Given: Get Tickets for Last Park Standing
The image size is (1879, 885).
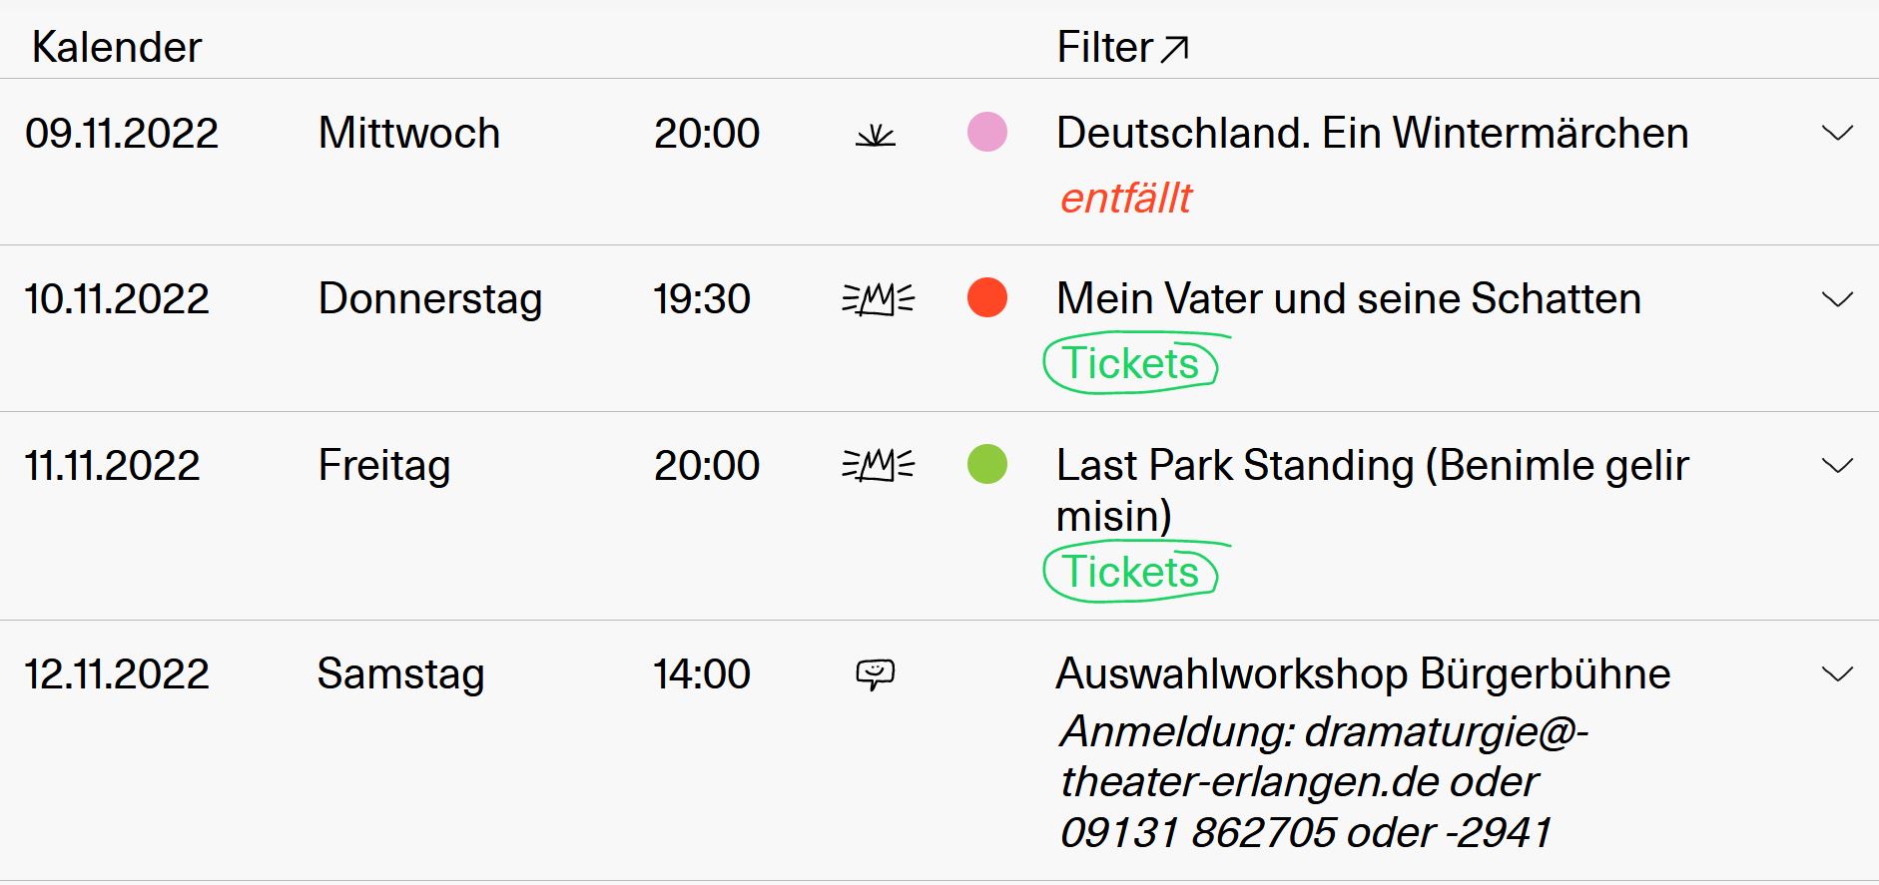Looking at the screenshot, I should tap(1130, 572).
